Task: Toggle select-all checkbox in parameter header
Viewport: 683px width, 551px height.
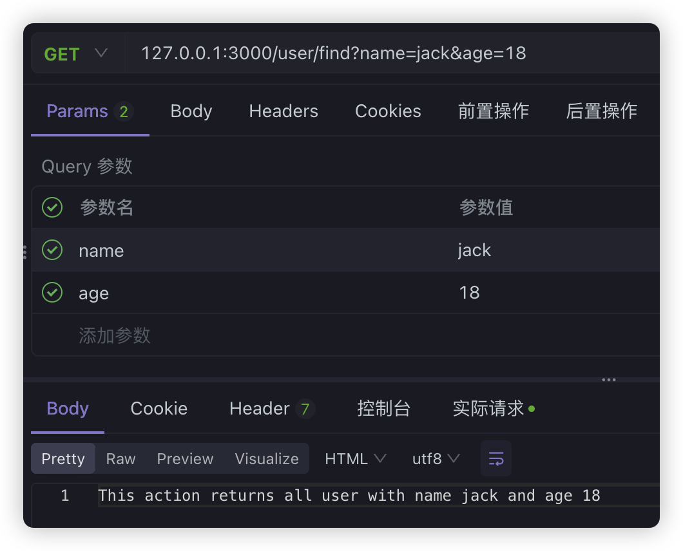Action: 52,207
